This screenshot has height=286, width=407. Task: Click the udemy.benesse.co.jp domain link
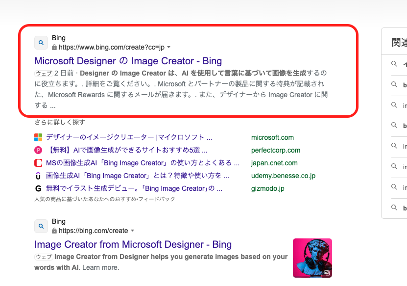tap(283, 176)
